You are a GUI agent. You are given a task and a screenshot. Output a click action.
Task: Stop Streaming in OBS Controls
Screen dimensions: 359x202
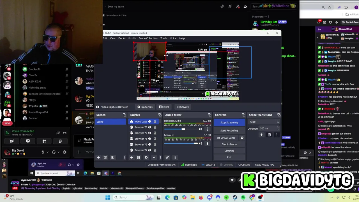click(x=229, y=122)
